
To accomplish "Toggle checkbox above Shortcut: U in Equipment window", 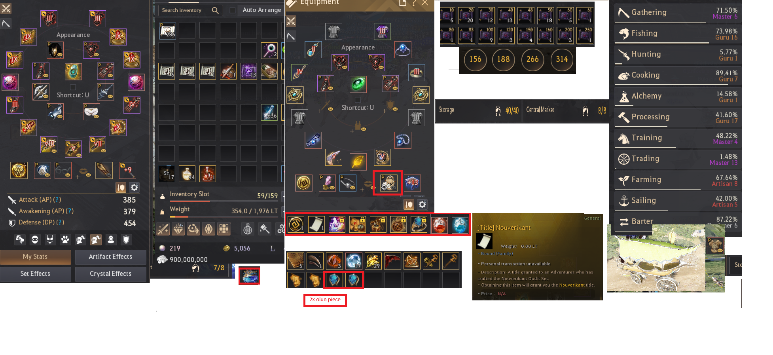I will [x=358, y=100].
